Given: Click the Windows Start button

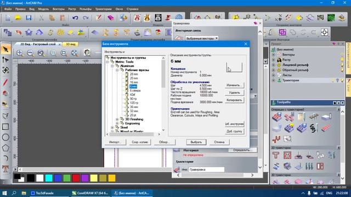Looking at the screenshot, I should (4, 193).
